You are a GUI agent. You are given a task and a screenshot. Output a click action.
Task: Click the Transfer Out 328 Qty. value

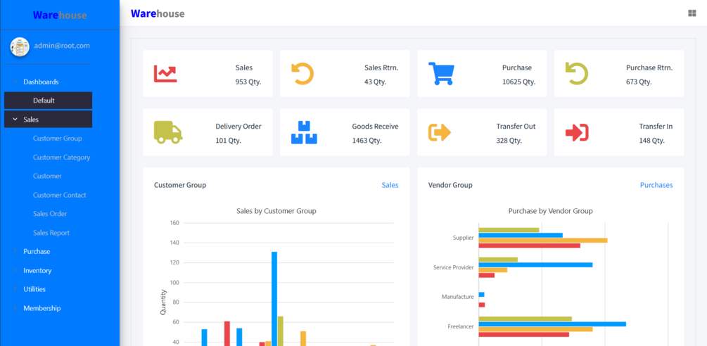[509, 141]
